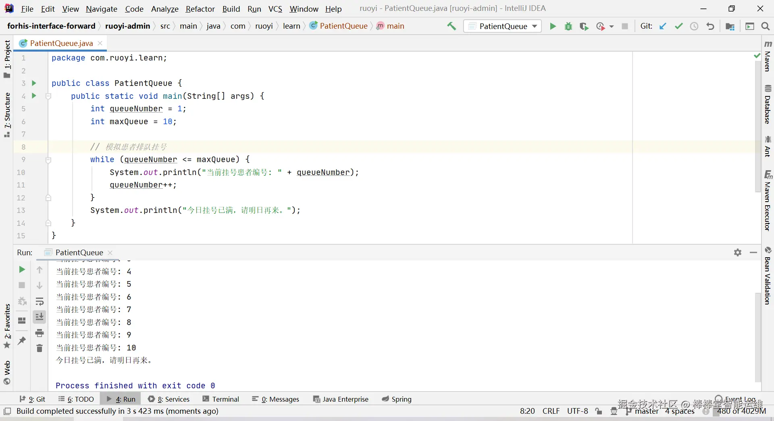This screenshot has width=774, height=421.
Task: Click the inspection status green checkmark
Action: coord(757,56)
